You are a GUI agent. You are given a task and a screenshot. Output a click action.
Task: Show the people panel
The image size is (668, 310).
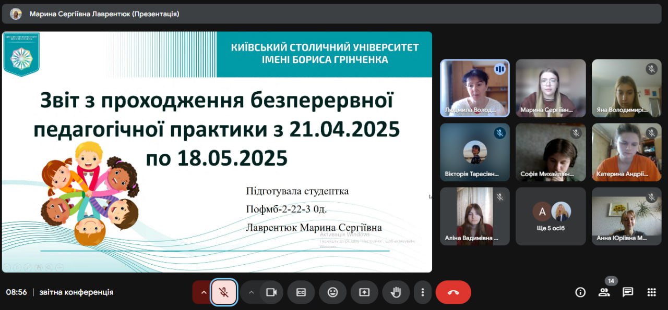tap(604, 292)
